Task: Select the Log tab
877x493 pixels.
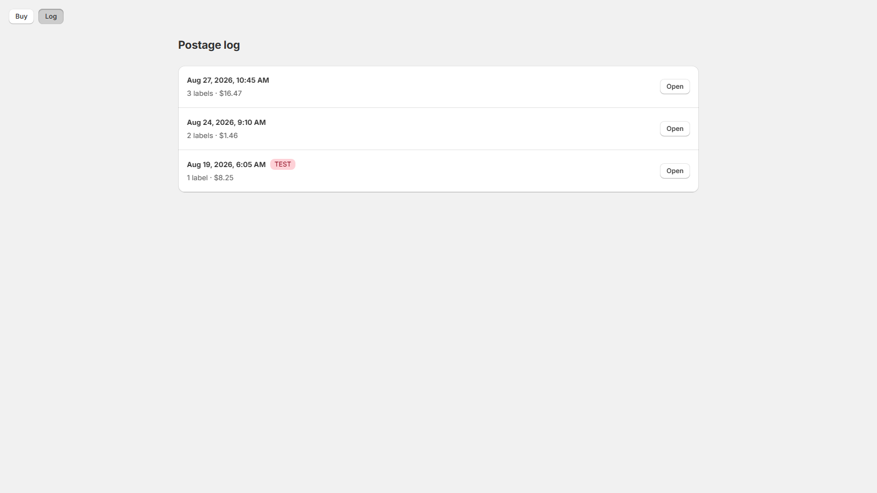Action: pos(51,16)
